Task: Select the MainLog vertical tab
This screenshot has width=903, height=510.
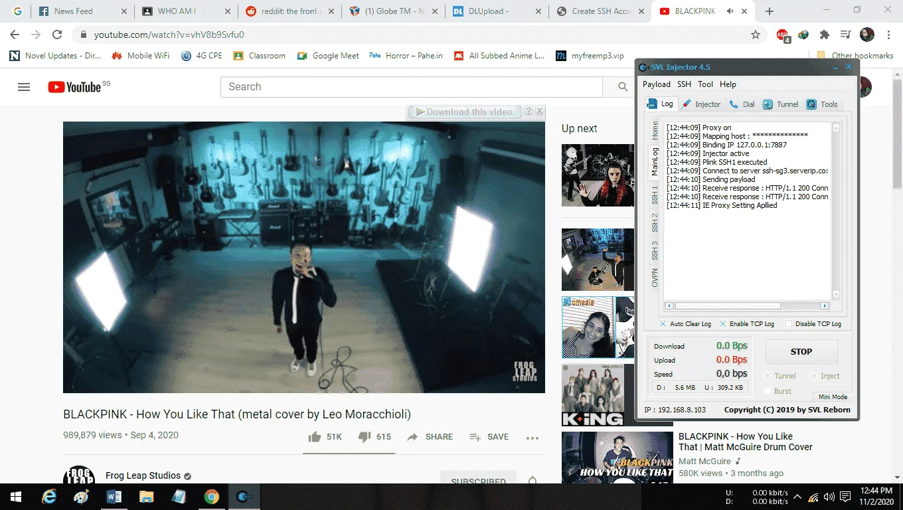Action: pos(655,161)
